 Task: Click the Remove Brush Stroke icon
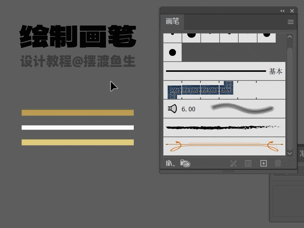(233, 163)
